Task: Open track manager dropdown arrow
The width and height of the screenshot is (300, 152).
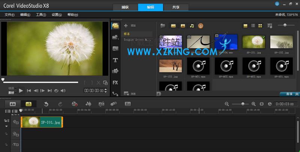Action: (6, 126)
